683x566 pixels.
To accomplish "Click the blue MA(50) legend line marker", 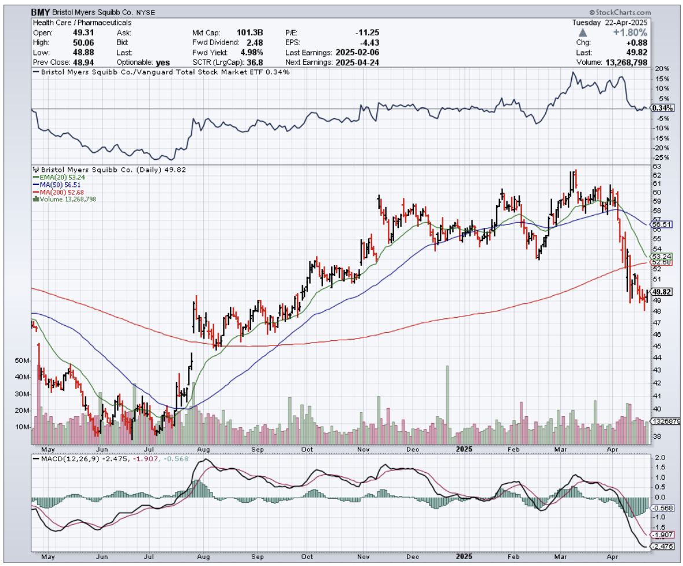I will [36, 185].
